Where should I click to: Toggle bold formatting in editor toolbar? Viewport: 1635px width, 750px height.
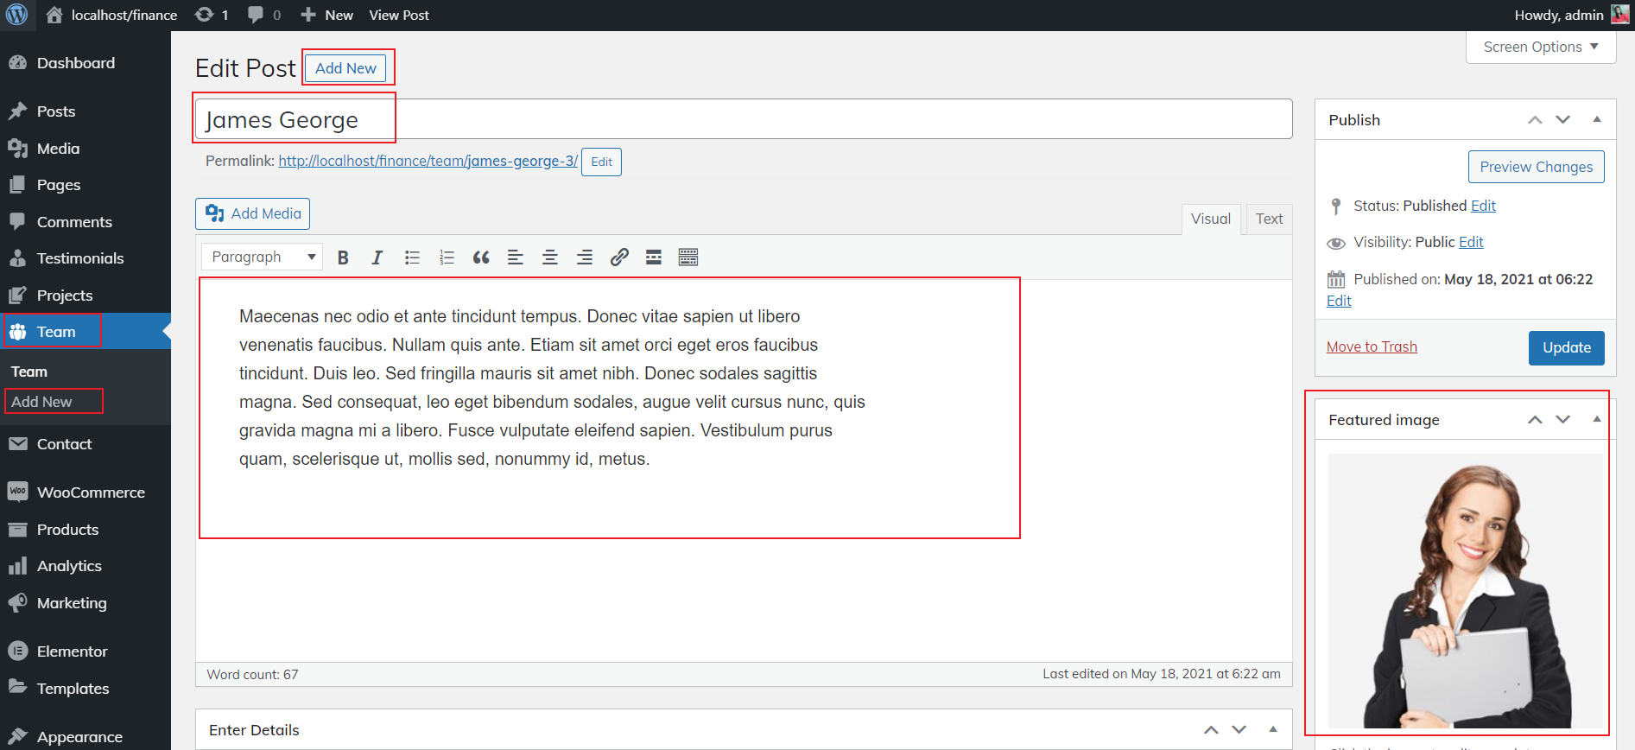point(343,257)
